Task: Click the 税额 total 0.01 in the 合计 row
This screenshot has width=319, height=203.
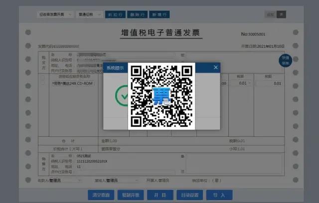Action: tap(237, 141)
